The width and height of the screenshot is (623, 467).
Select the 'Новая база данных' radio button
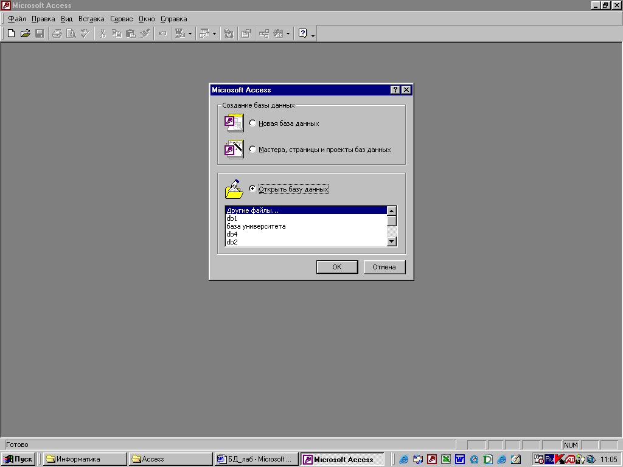click(252, 123)
